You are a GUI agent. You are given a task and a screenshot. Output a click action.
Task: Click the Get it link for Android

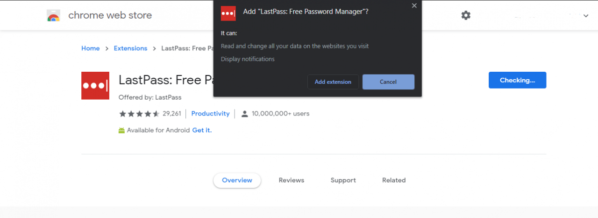(202, 130)
